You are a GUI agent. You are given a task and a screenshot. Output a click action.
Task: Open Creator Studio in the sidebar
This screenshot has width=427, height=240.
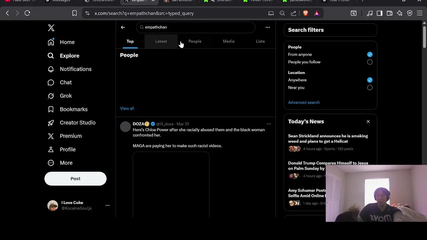71,123
